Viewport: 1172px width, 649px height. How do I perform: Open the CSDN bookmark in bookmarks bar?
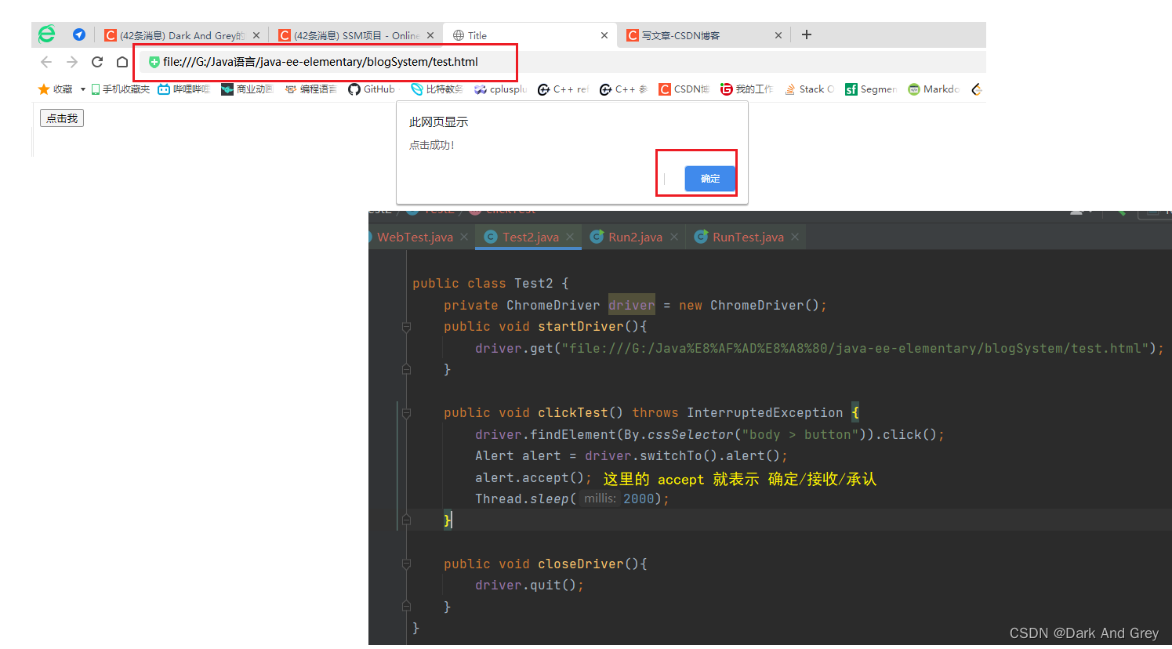(x=684, y=89)
